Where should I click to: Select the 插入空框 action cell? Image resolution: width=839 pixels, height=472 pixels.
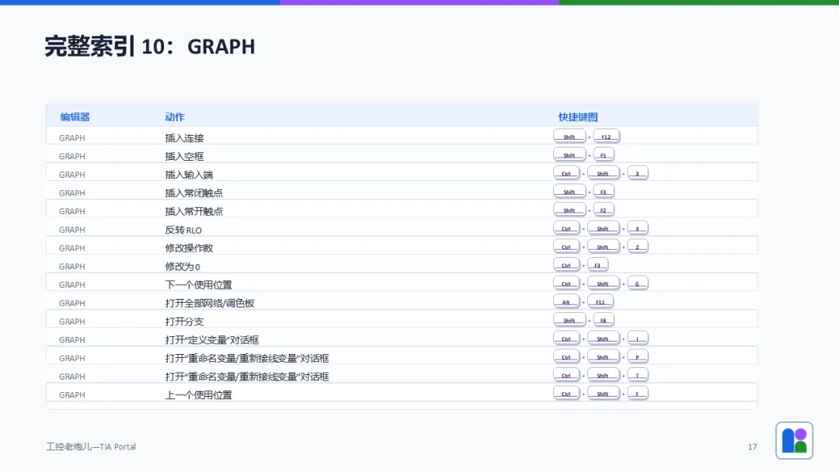[185, 156]
